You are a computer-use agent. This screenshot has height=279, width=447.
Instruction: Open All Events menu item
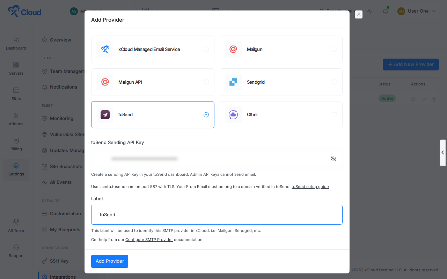click(57, 182)
